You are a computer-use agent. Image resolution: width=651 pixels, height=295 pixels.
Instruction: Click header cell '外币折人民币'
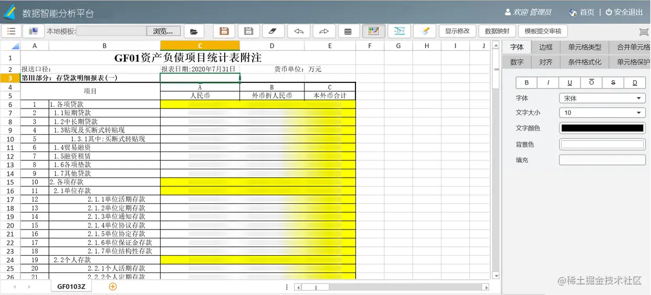click(272, 96)
